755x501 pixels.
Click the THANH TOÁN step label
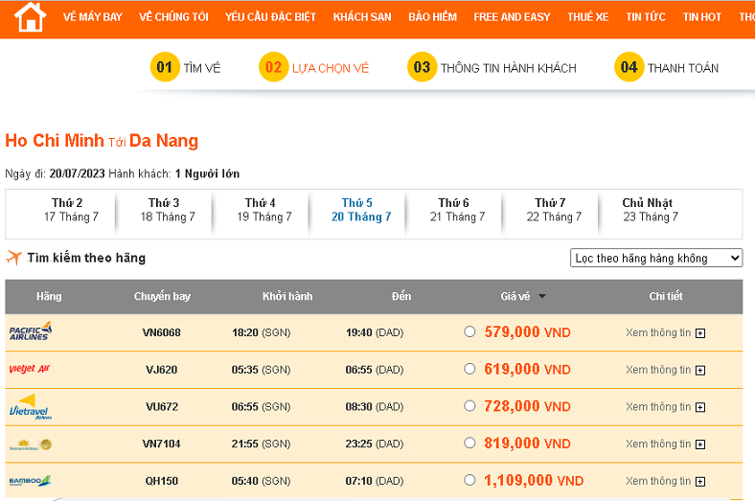[x=683, y=68]
